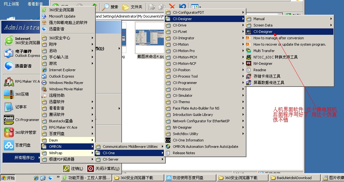
Task: Expand the CX-Programmer submenu
Action: click(185, 83)
